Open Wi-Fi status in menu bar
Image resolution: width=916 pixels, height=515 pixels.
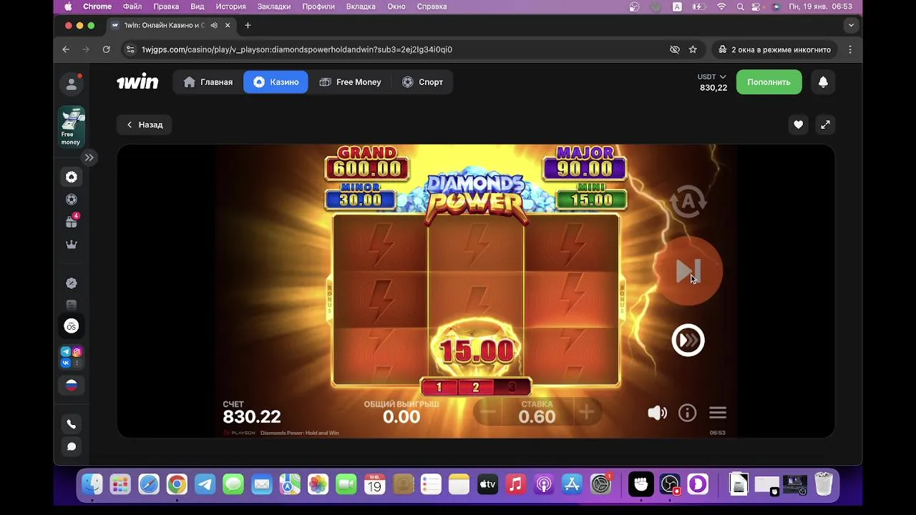[x=721, y=6]
